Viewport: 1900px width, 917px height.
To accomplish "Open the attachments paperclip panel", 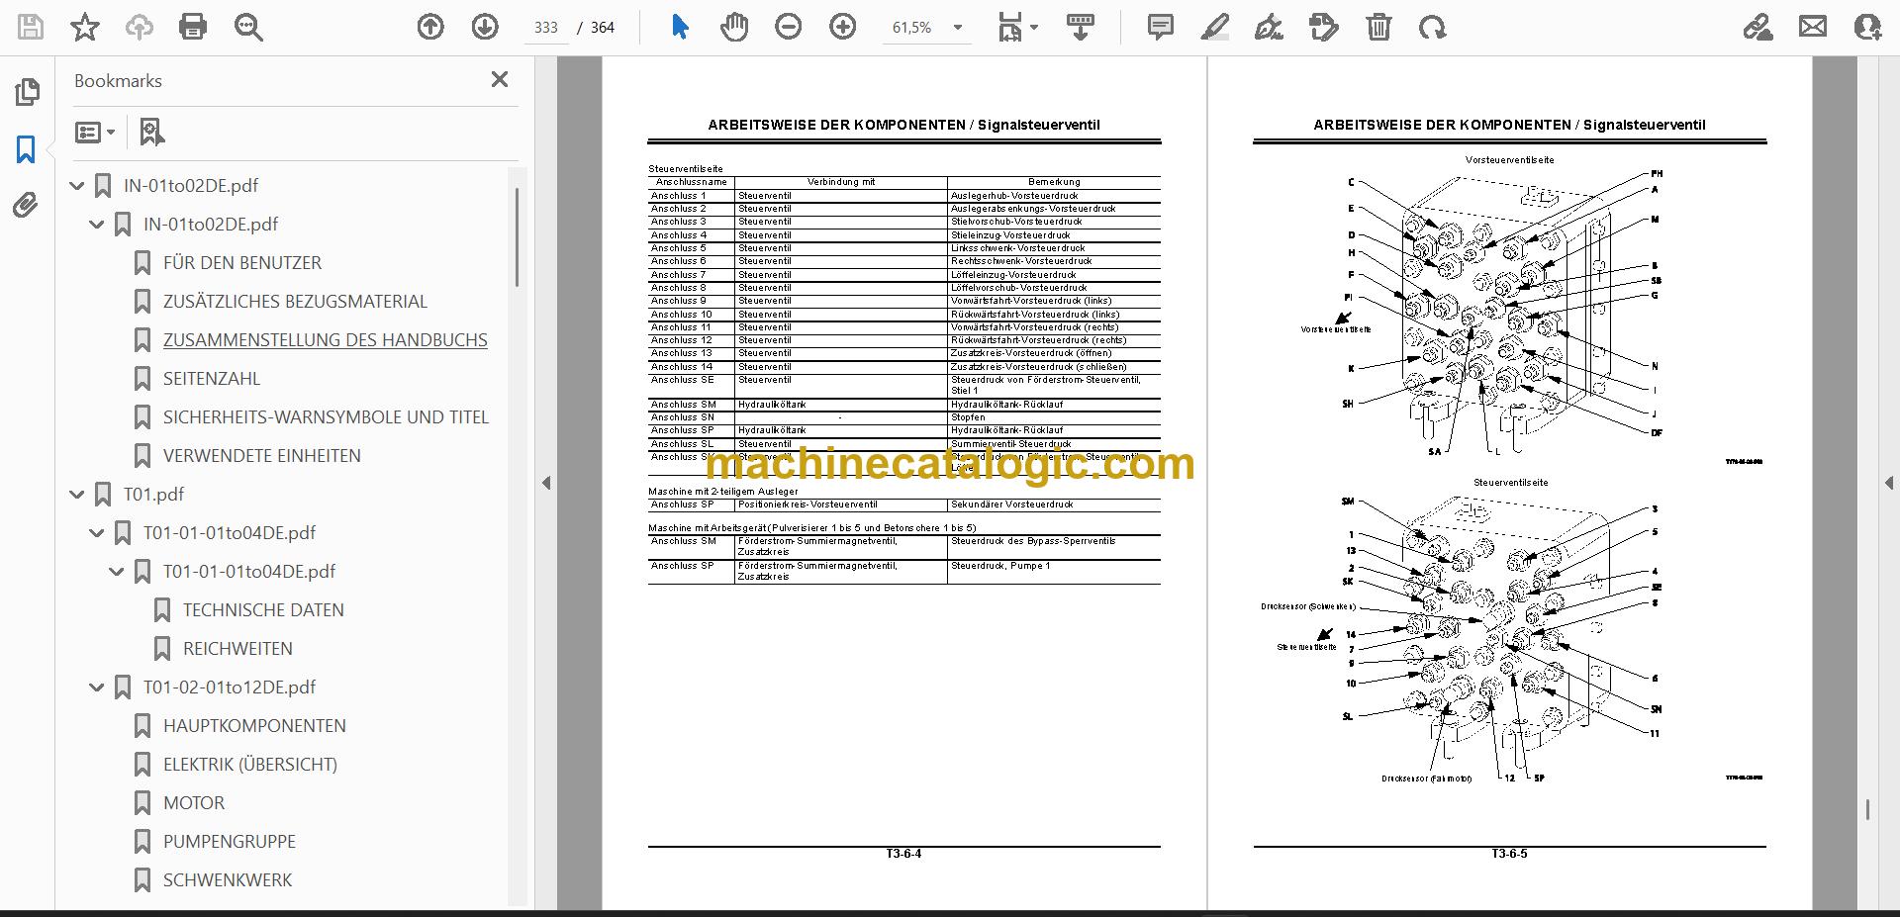I will [x=26, y=206].
